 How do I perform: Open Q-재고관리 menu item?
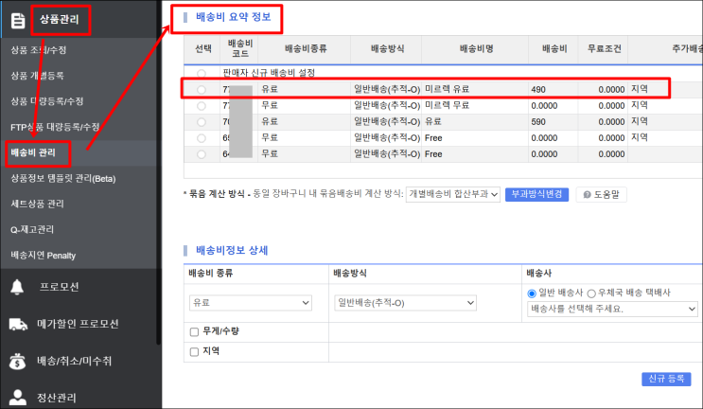32,229
